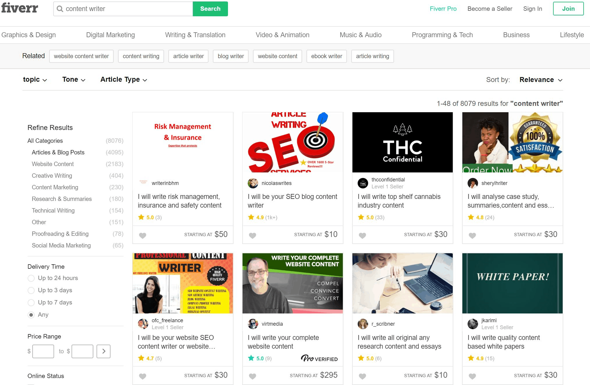Viewport: 590px width, 385px height.
Task: Enter minimum price in Price Range field
Action: pos(43,350)
